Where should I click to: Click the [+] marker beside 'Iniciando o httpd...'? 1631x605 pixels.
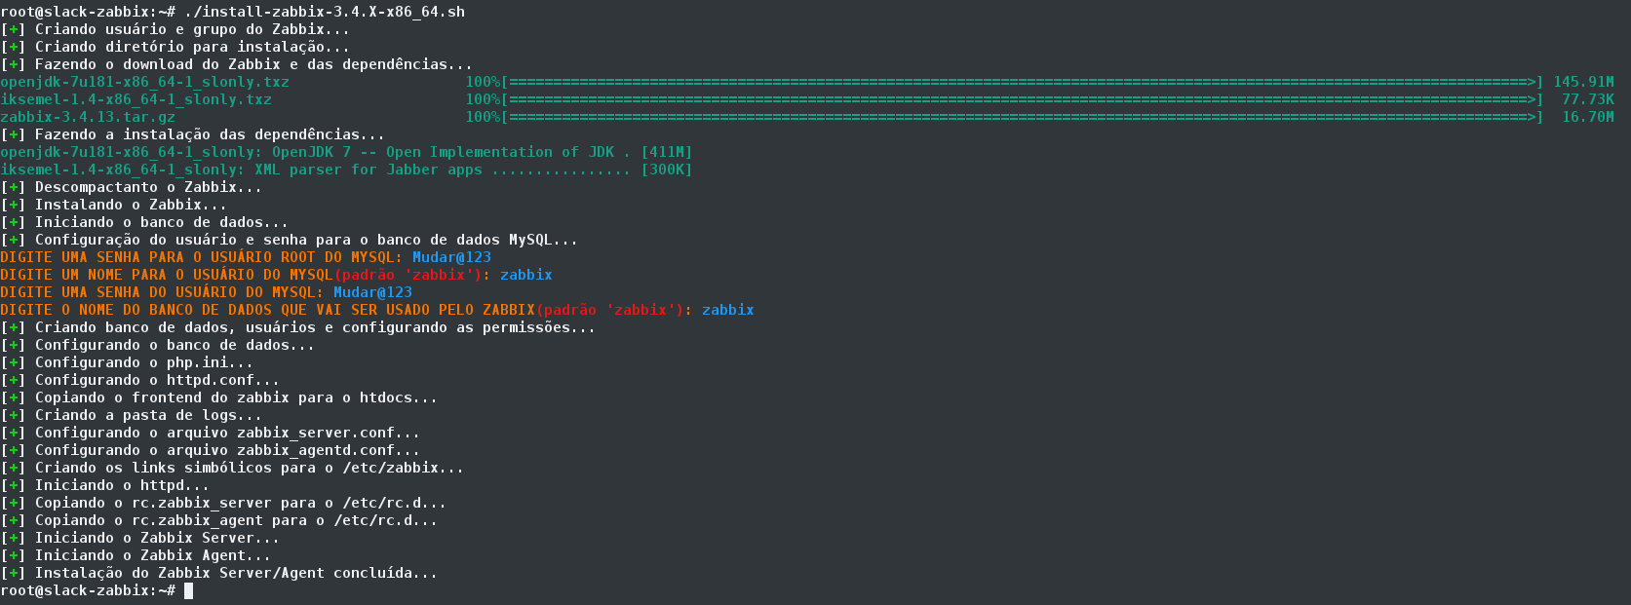[13, 485]
